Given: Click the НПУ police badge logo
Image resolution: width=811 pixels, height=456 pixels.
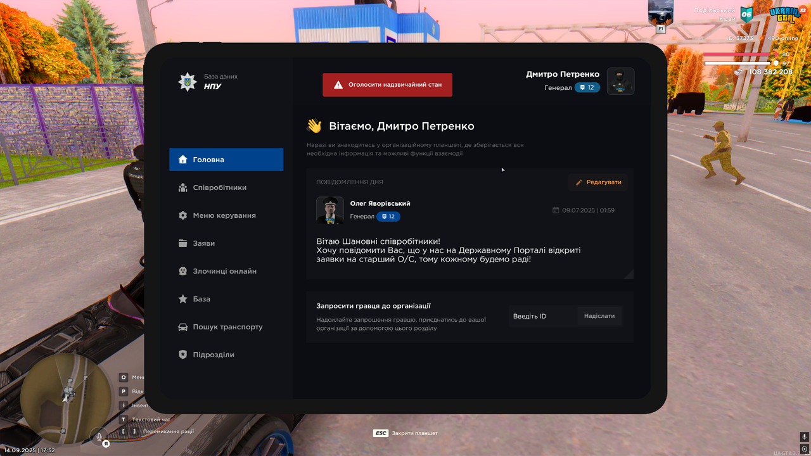Looking at the screenshot, I should point(187,82).
